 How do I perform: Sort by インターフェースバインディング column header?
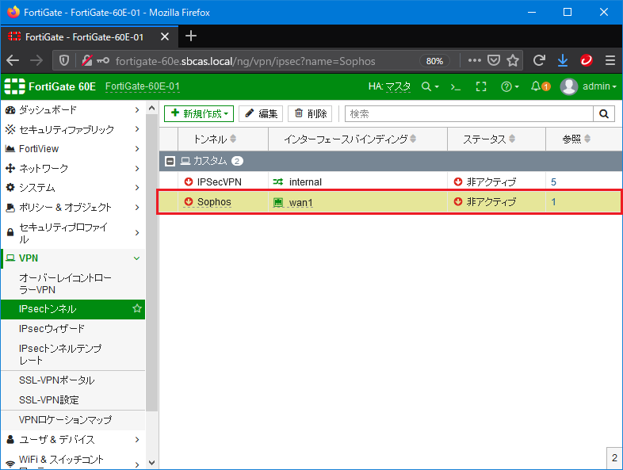(350, 139)
